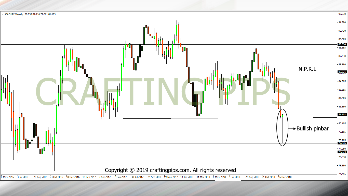Click the CADJPY,Weekly chart title
The image size is (348, 196).
click(x=14, y=14)
